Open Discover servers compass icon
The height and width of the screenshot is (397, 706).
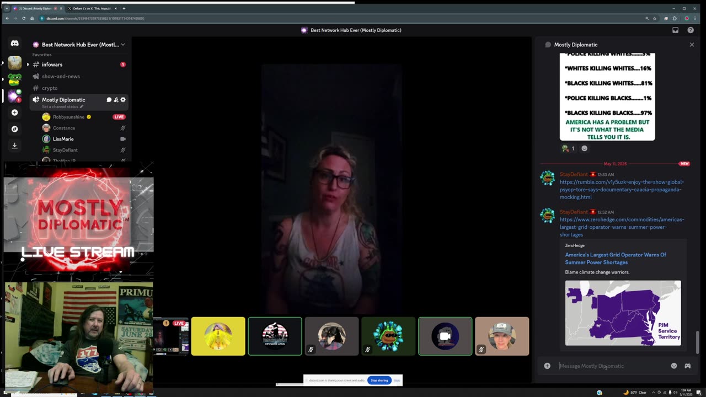(x=15, y=129)
